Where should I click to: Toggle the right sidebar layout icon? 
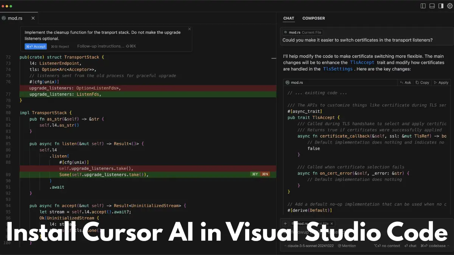441,6
